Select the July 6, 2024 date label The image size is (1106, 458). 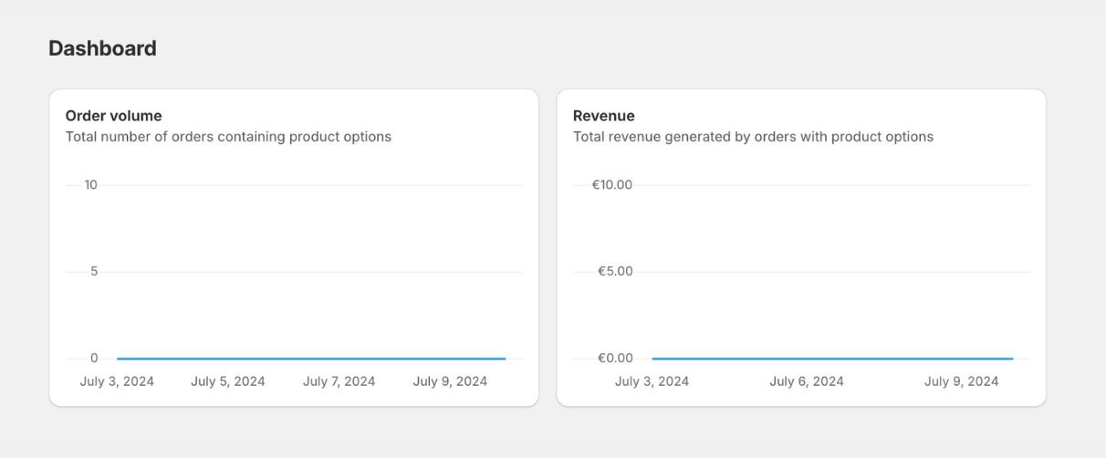tap(807, 381)
